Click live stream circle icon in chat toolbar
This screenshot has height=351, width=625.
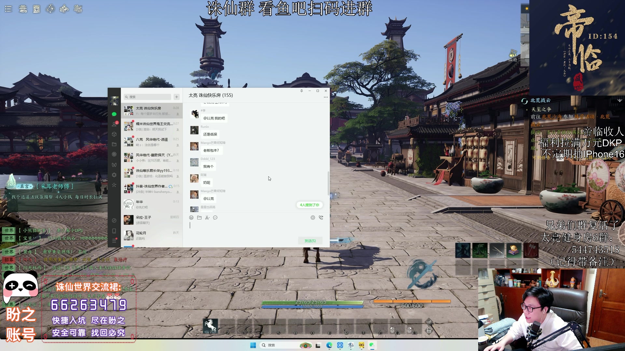pos(313,218)
